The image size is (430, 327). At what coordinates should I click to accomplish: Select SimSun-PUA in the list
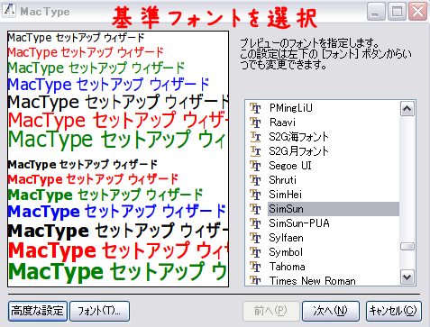299,223
